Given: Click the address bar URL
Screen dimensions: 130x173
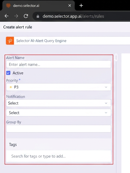Looking at the screenshot, I should [73, 16].
